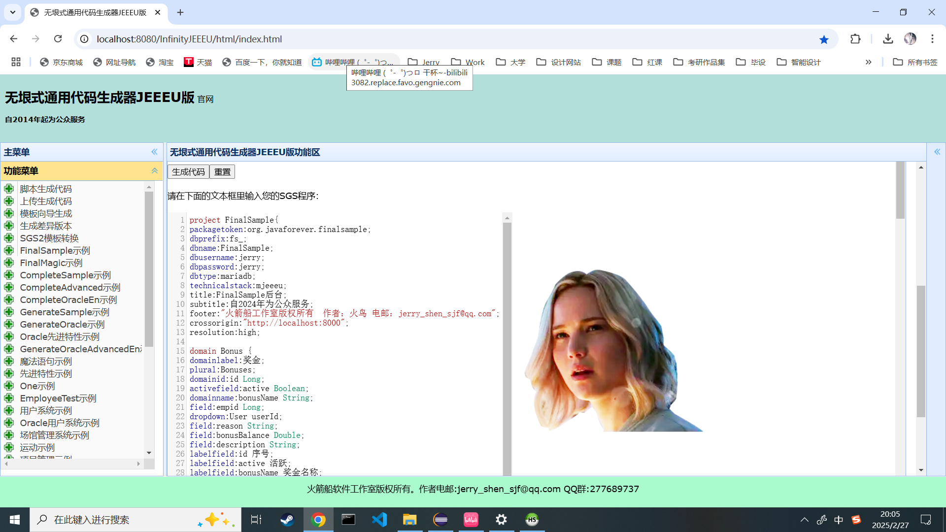
Task: Show more bookmarks overflow chevron
Action: coord(868,62)
